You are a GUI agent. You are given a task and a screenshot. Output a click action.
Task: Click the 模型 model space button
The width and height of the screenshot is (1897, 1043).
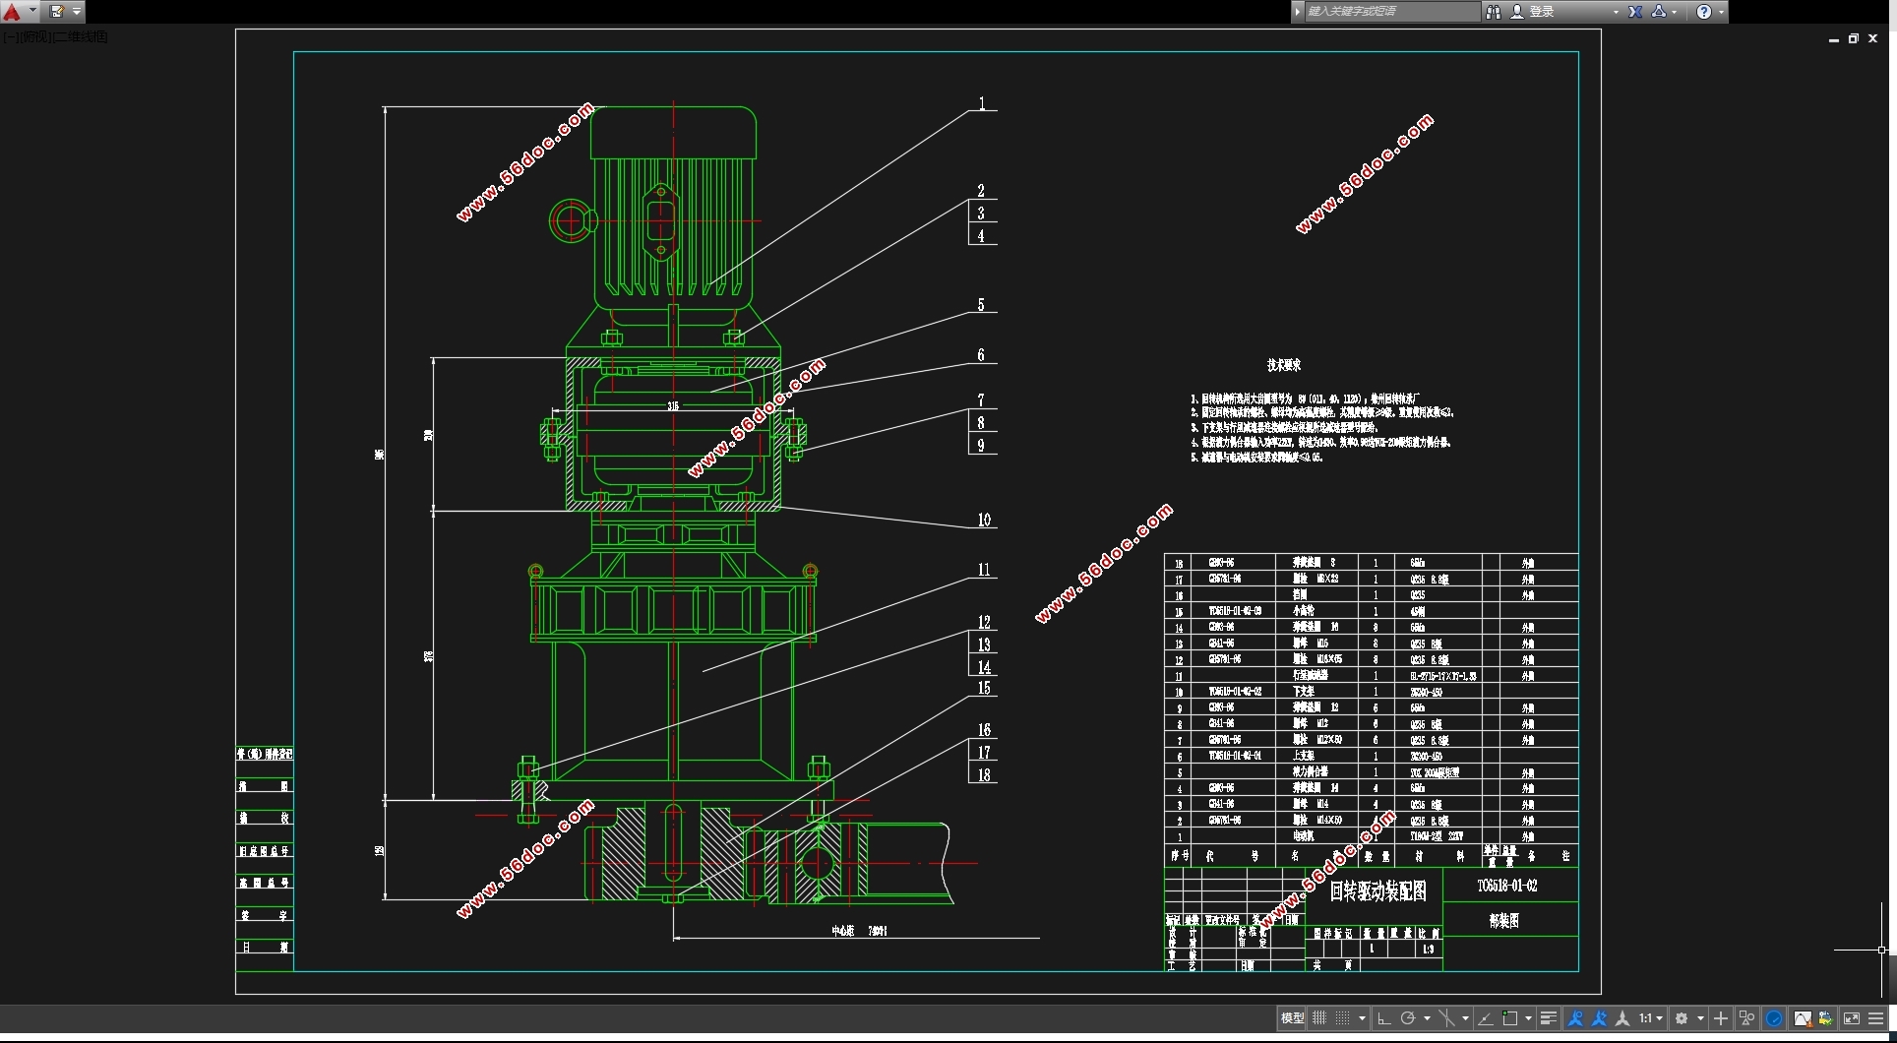tap(1292, 1018)
